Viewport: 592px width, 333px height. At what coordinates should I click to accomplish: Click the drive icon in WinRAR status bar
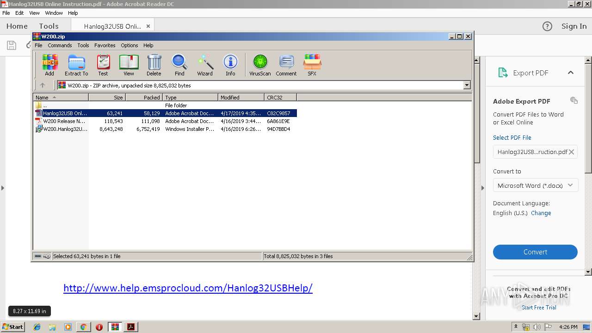click(x=39, y=256)
